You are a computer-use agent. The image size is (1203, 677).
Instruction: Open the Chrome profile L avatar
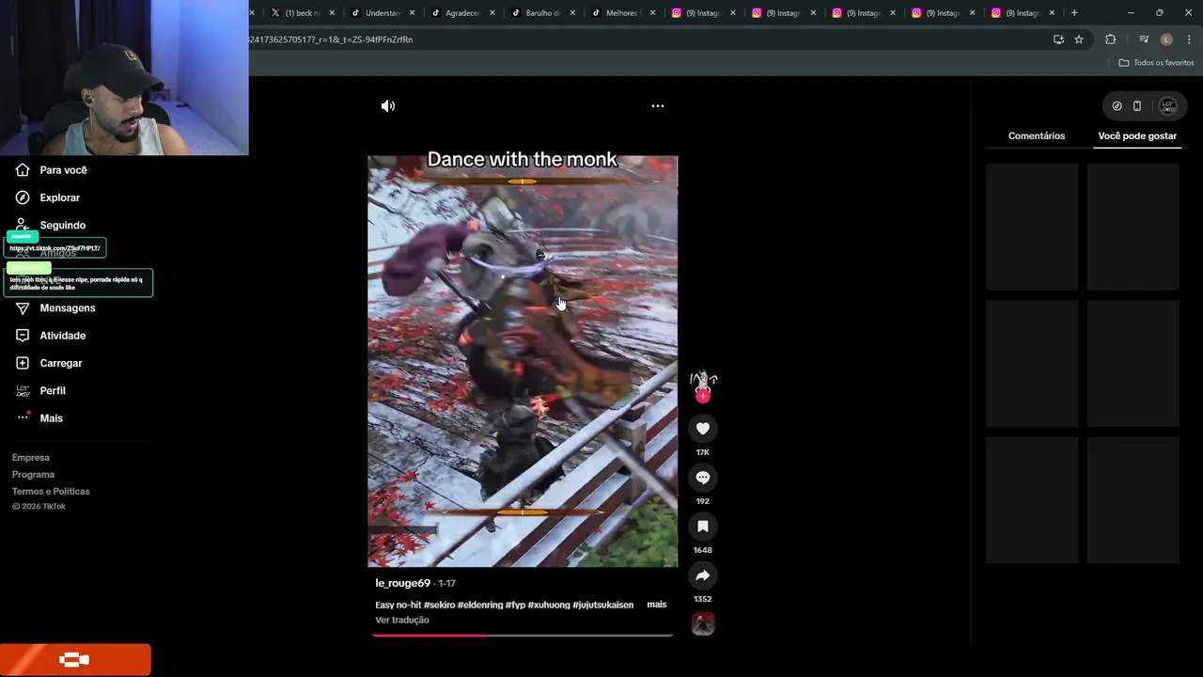pyautogui.click(x=1166, y=39)
